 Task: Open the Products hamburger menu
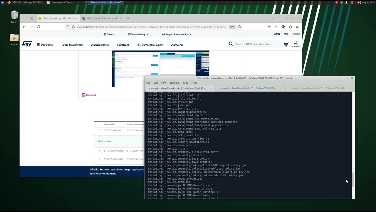tap(45, 45)
